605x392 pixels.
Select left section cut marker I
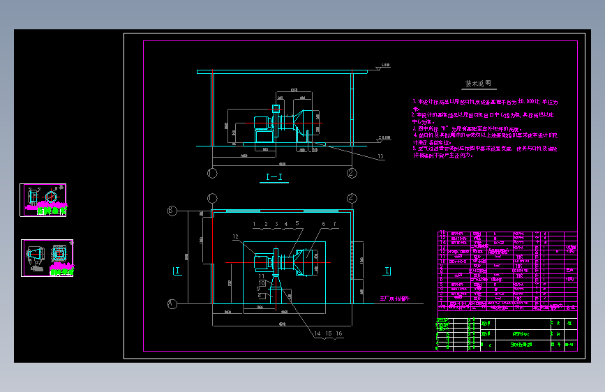point(177,271)
